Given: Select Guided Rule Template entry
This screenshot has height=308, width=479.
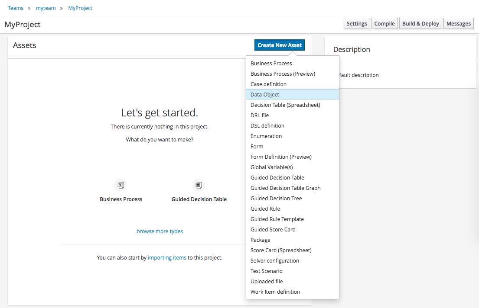Looking at the screenshot, I should 292,219.
